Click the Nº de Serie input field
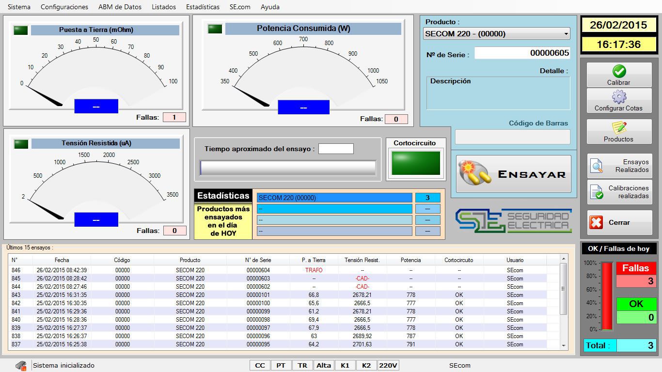The width and height of the screenshot is (662, 372). (522, 53)
